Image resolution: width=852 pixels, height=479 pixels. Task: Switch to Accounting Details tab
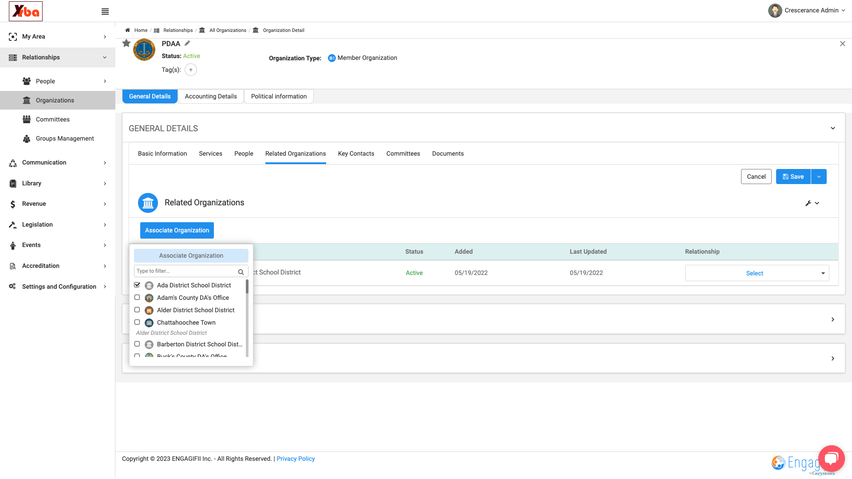[211, 96]
